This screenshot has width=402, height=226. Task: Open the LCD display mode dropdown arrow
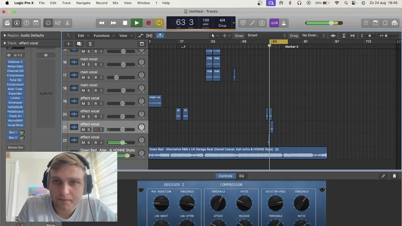(233, 23)
